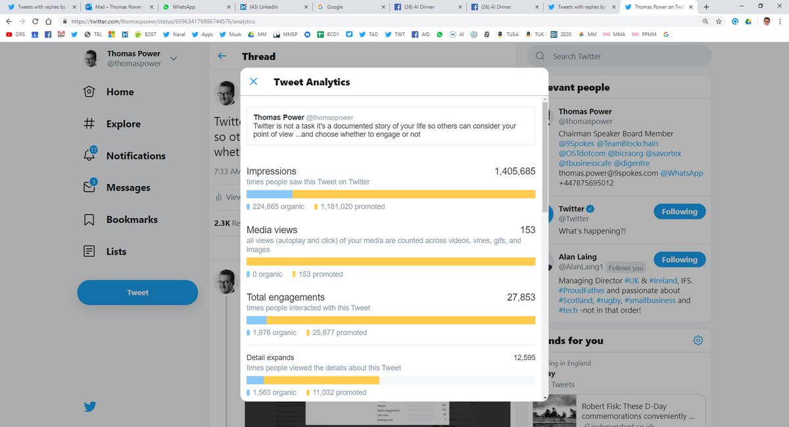Click the Total engagements bar

tap(391, 320)
